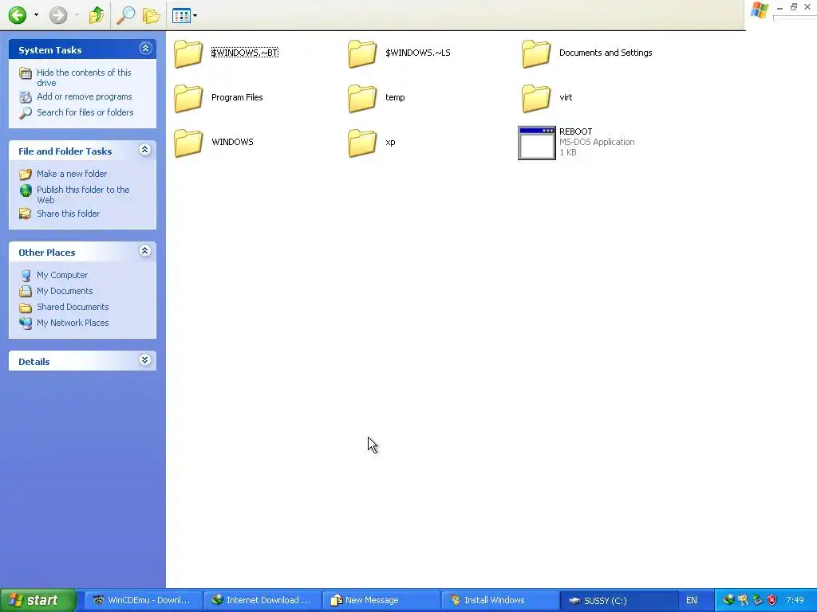Open the Views button in toolbar
The height and width of the screenshot is (612, 817).
181,16
